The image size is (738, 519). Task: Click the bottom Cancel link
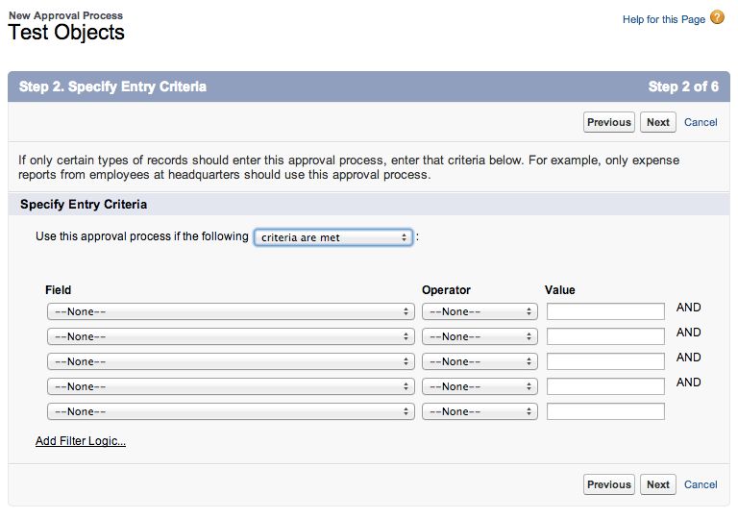701,484
